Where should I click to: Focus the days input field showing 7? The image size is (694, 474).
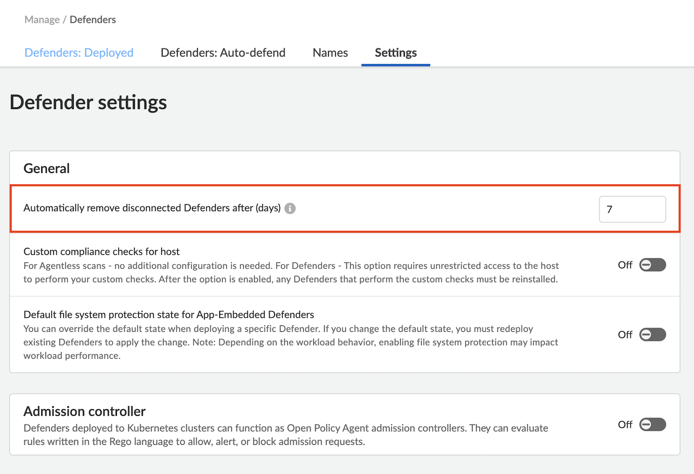[632, 209]
